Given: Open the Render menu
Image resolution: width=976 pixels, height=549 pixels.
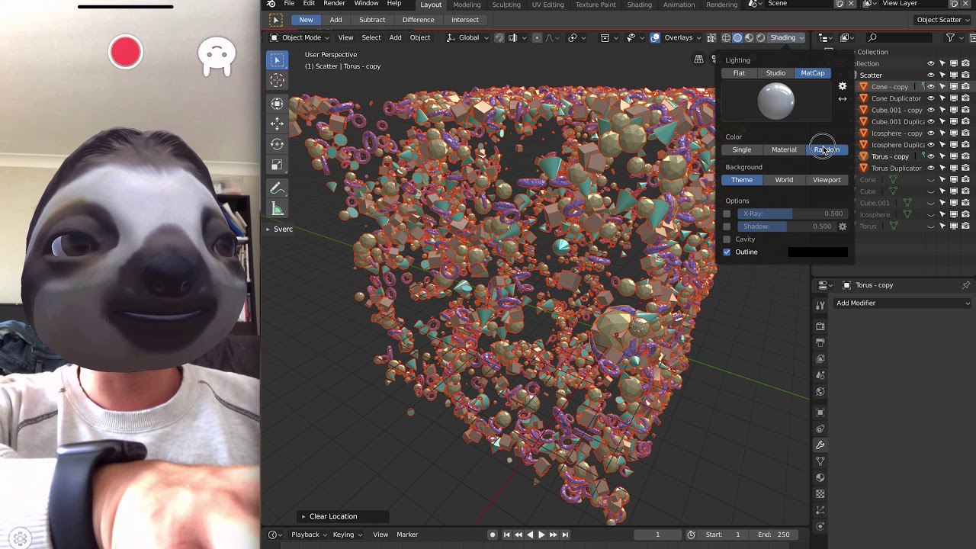Looking at the screenshot, I should pyautogui.click(x=334, y=4).
